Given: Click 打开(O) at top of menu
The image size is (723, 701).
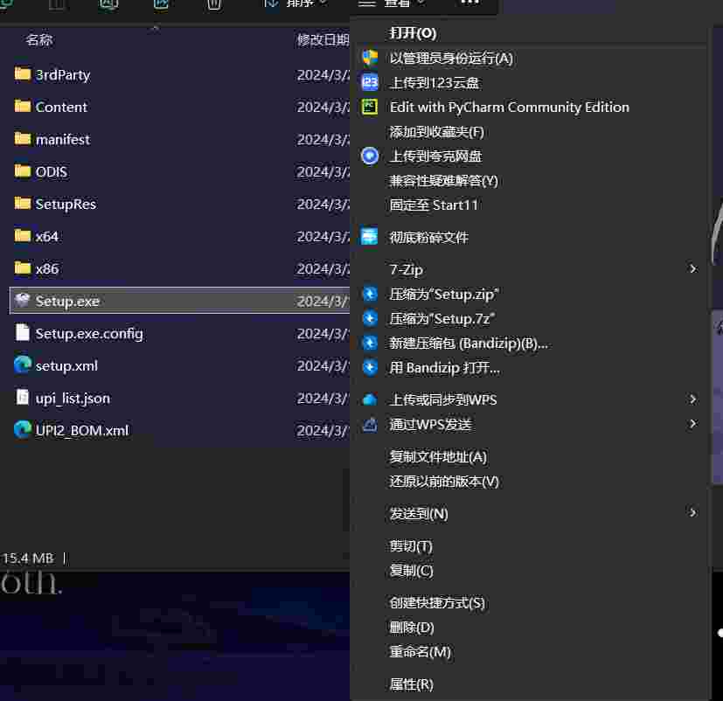Looking at the screenshot, I should [x=413, y=33].
